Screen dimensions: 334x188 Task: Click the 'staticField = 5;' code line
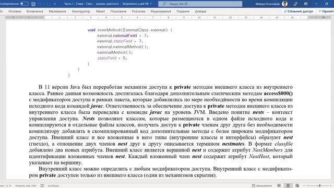[112, 58]
